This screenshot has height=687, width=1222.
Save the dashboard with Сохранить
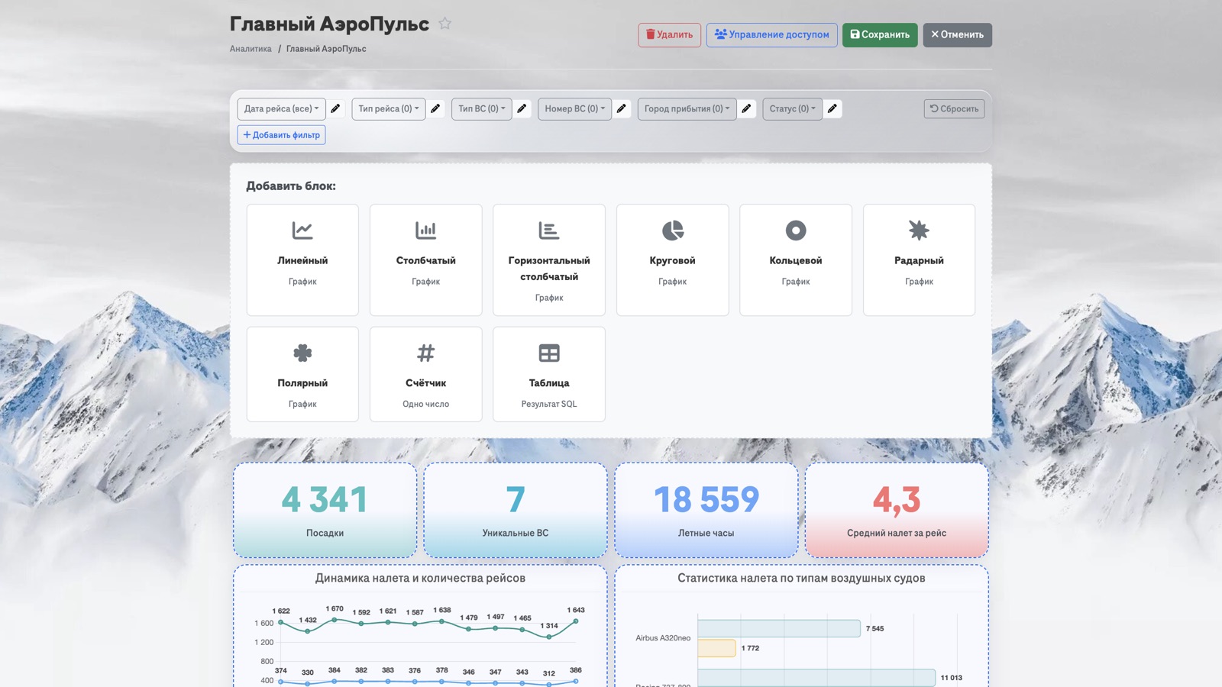point(880,34)
